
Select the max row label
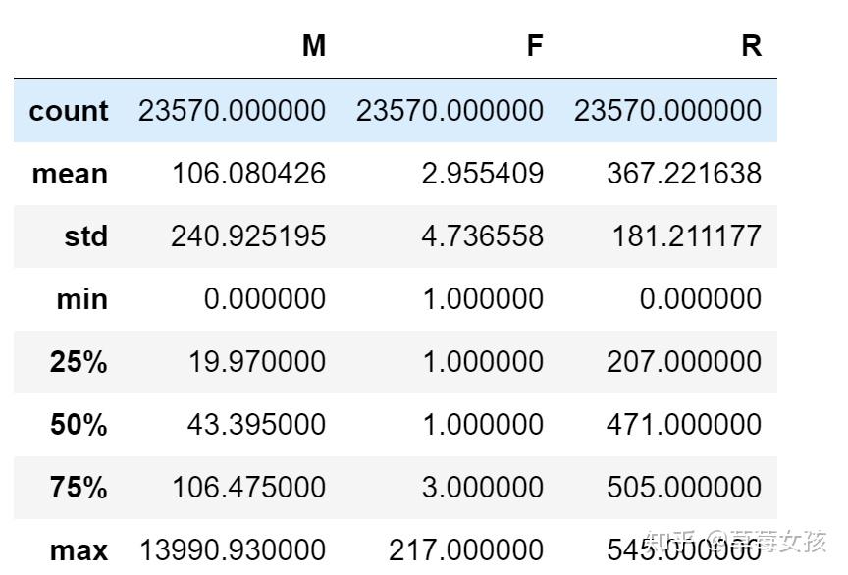point(79,550)
